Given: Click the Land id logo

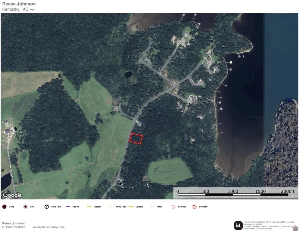Looking at the screenshot, I should (238, 225).
